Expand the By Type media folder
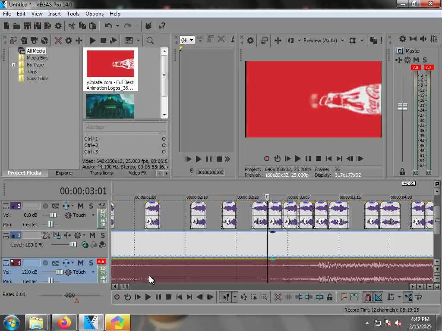 (13, 65)
